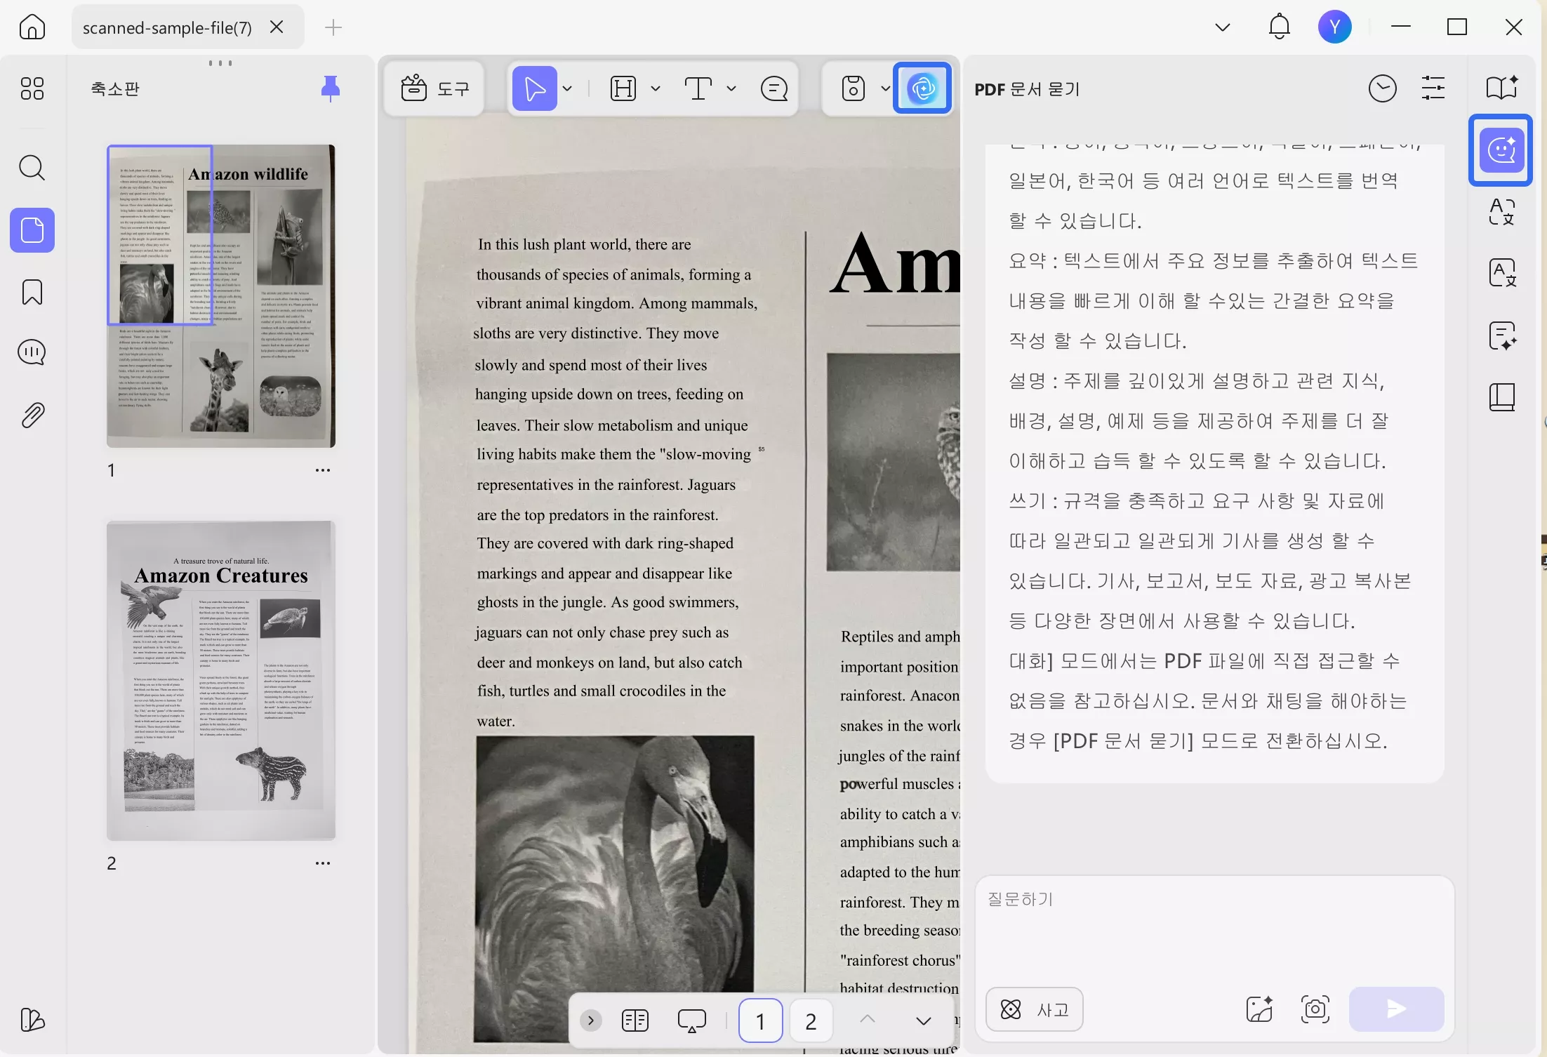Expand the tab list chevron in title bar
Image resolution: width=1547 pixels, height=1057 pixels.
coord(1223,27)
